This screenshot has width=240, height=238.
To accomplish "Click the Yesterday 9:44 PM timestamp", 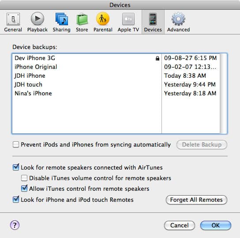I will (x=190, y=84).
